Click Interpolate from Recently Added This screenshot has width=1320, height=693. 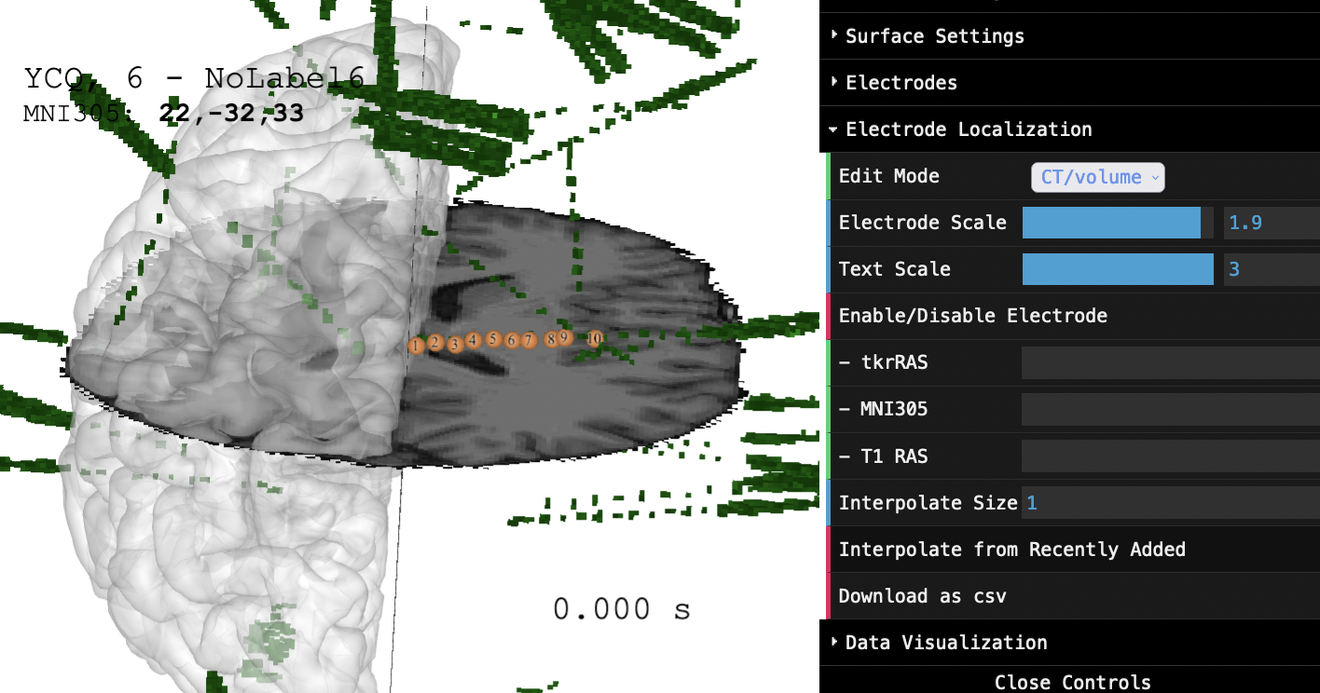pyautogui.click(x=1011, y=550)
